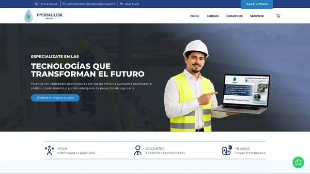Click Explora nuestros cursos button
Viewport: 310px width, 174px height.
(x=55, y=98)
